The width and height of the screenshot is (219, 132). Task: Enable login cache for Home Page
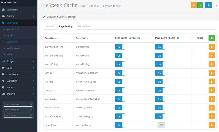[160, 125]
